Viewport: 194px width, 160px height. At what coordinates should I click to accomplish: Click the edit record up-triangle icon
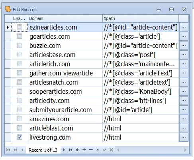98,150
